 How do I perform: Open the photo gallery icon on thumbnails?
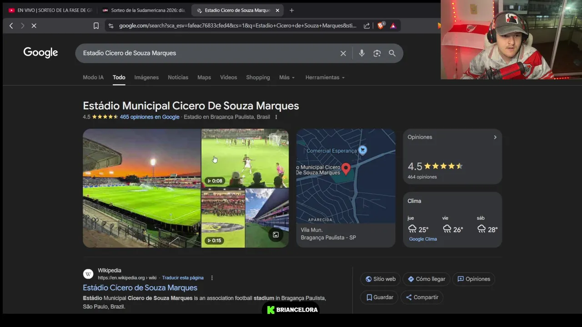pos(276,235)
